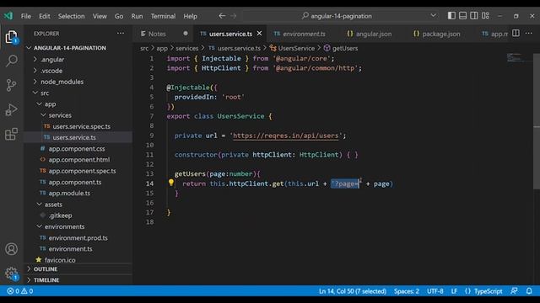The width and height of the screenshot is (540, 303).
Task: Open the Source Control view
Action: click(x=11, y=85)
